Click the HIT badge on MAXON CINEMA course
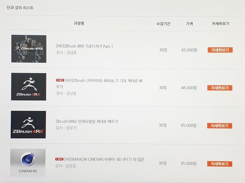This screenshot has height=183, width=245. [x=59, y=159]
